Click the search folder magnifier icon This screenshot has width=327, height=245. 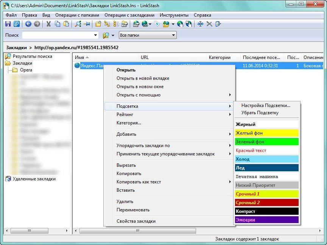click(x=106, y=35)
